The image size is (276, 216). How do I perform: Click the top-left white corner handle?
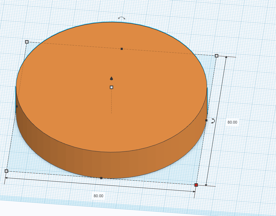click(x=27, y=42)
